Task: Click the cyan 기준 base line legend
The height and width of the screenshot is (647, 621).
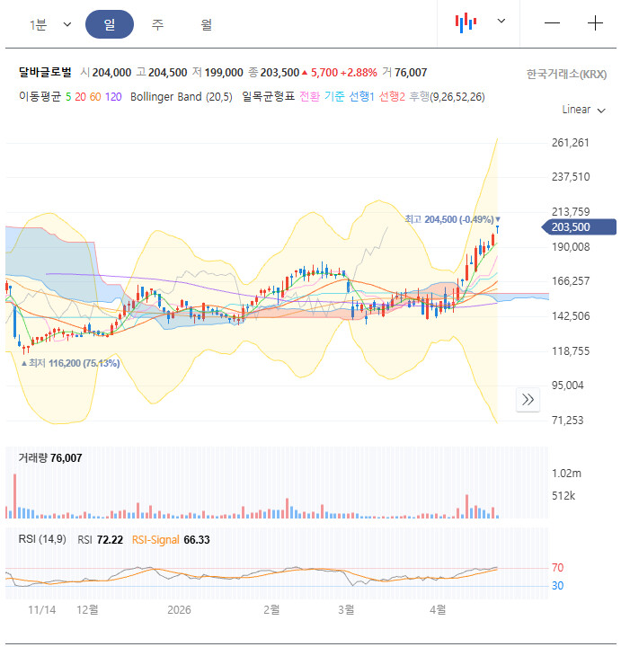Action: (334, 96)
